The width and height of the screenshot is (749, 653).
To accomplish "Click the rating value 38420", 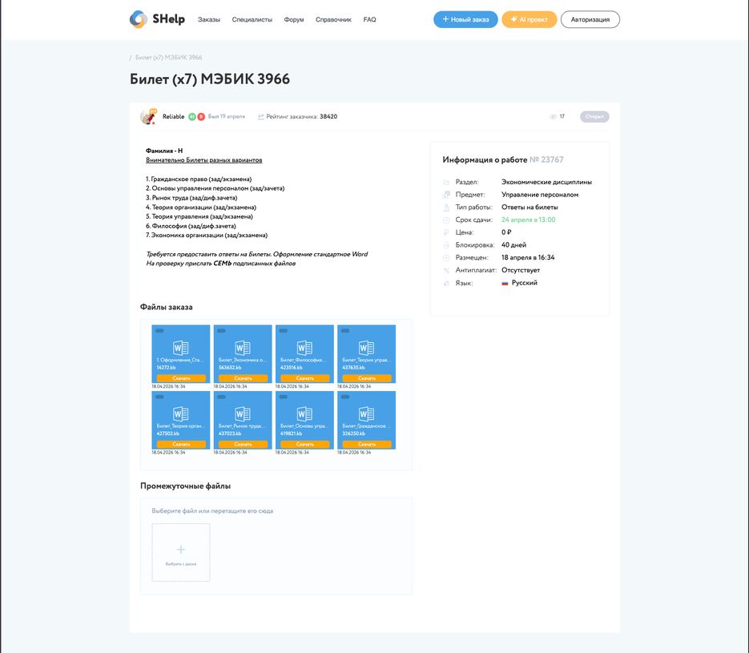I will [x=328, y=116].
